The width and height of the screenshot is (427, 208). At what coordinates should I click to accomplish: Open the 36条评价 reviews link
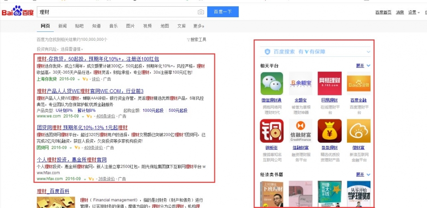(x=106, y=179)
